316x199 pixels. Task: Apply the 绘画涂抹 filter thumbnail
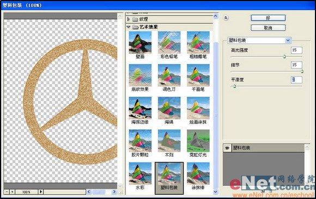click(198, 108)
